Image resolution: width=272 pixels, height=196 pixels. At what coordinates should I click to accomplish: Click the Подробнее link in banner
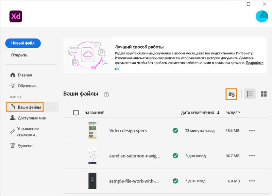click(255, 63)
